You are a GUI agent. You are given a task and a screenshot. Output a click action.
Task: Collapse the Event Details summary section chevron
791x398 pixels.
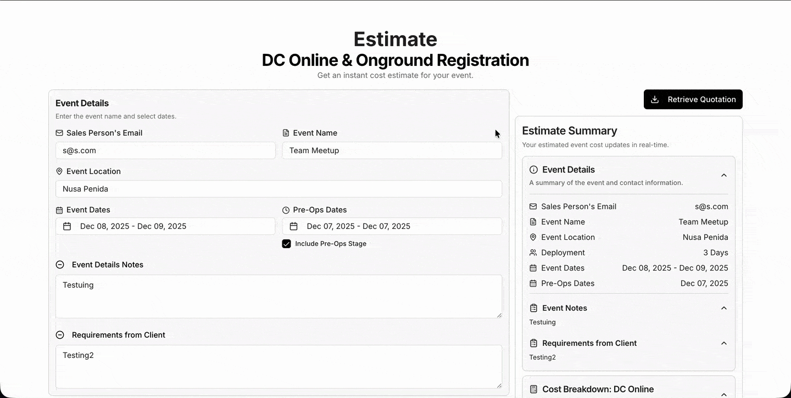[x=723, y=175]
